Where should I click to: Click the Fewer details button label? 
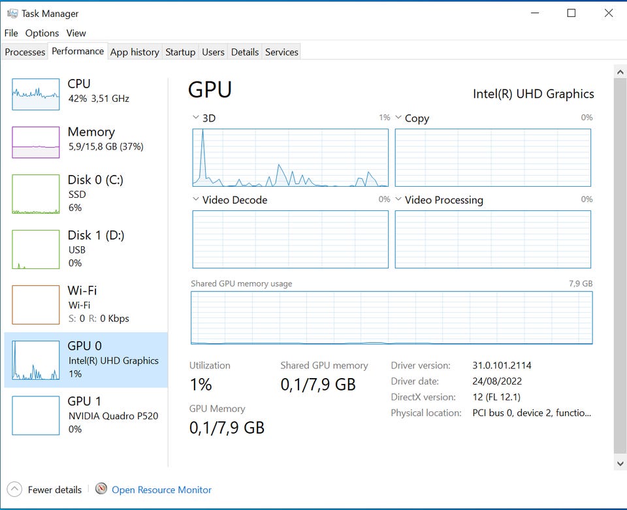55,490
